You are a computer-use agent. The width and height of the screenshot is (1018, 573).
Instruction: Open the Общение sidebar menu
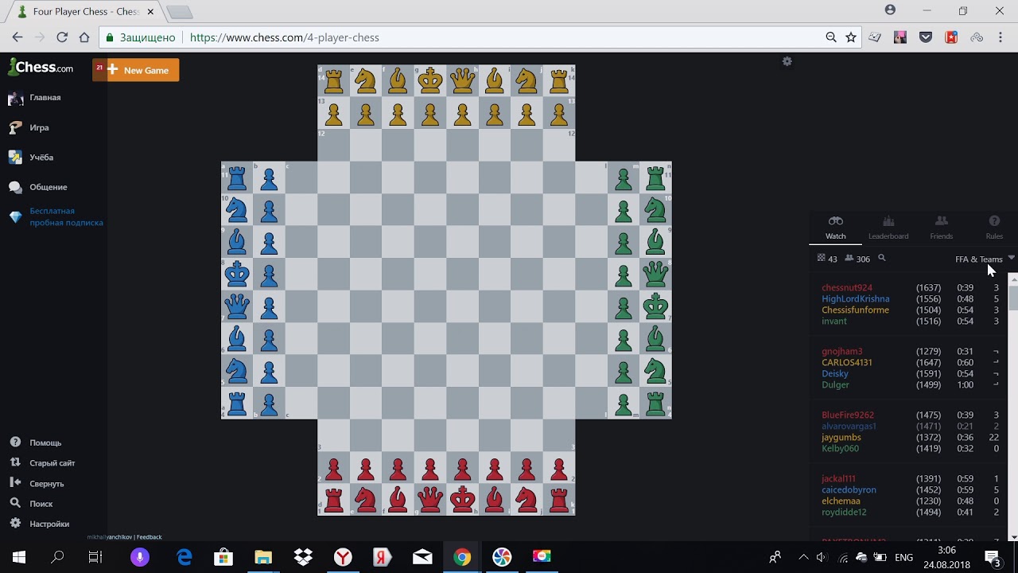[x=48, y=187]
